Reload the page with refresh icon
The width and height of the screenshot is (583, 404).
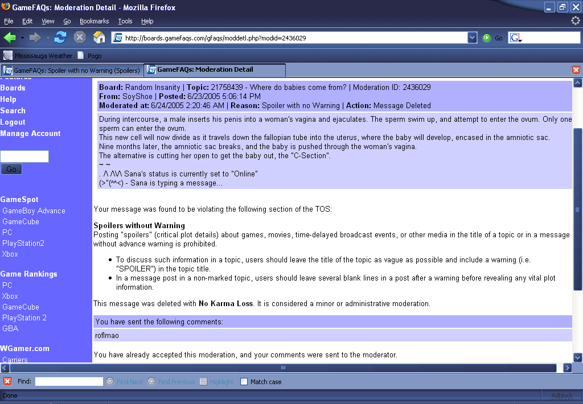pyautogui.click(x=60, y=38)
